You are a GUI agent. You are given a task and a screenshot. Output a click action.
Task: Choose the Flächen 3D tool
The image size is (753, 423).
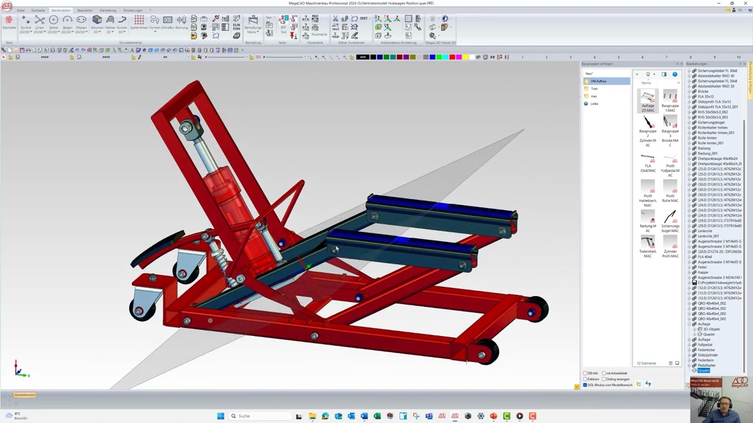pyautogui.click(x=110, y=24)
